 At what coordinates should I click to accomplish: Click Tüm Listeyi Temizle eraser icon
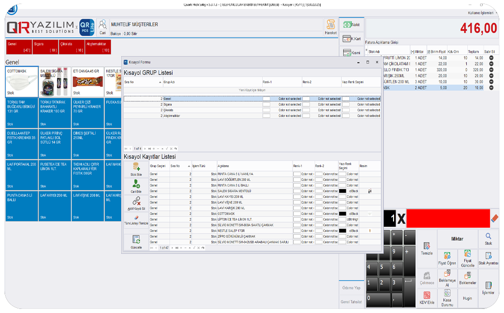[x=136, y=217]
